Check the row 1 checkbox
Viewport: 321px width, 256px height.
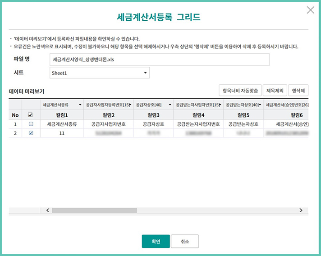tap(30, 123)
